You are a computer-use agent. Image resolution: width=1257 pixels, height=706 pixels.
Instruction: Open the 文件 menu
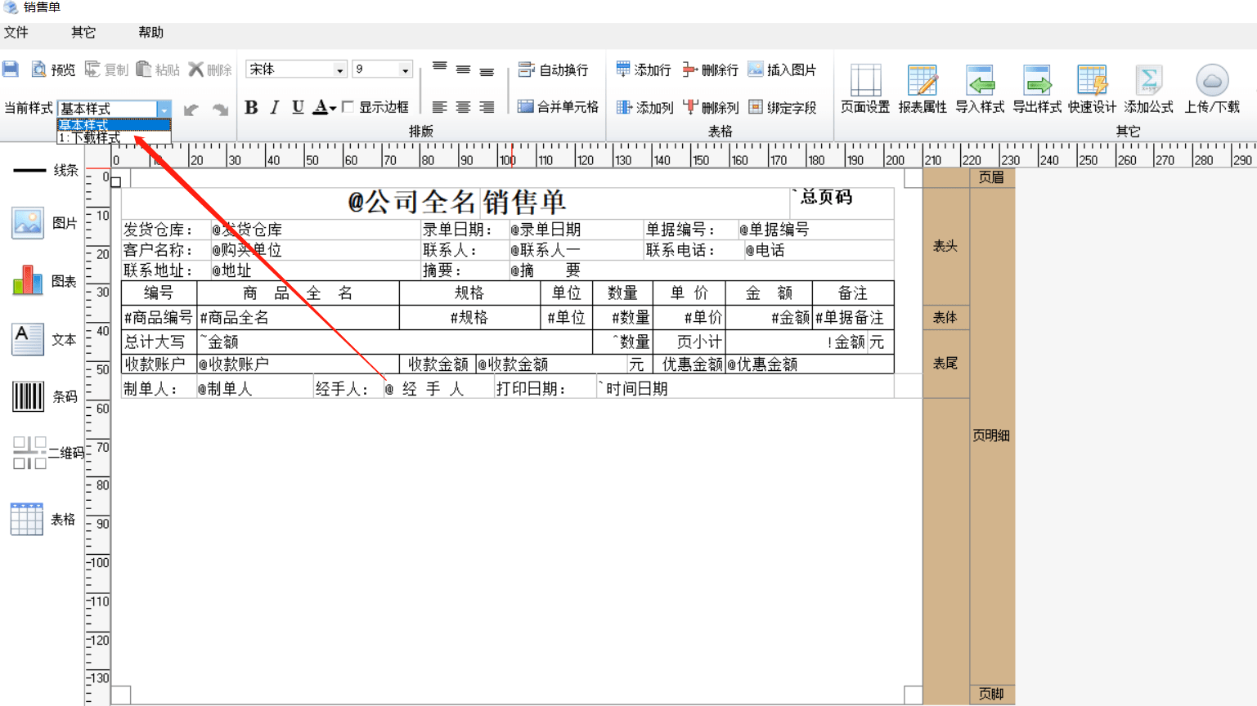[16, 33]
